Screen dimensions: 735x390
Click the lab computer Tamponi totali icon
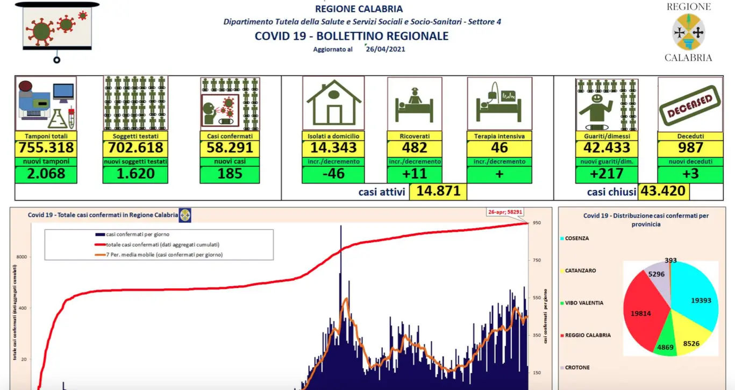point(46,103)
